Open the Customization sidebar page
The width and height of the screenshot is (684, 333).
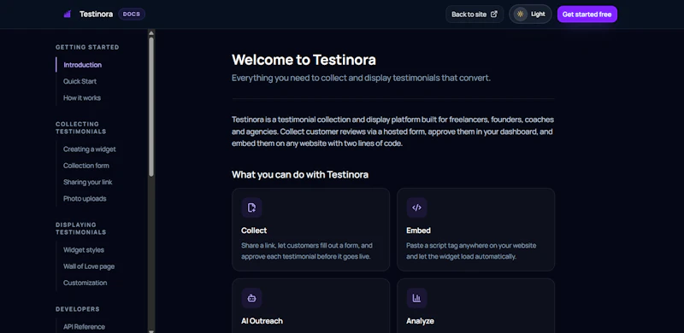pos(85,283)
